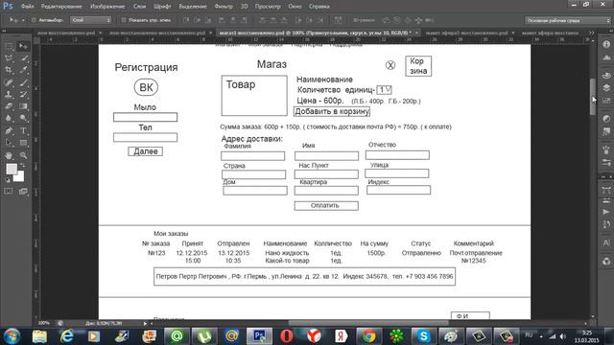Click the foreground color swatch
The image size is (614, 345).
(11, 169)
